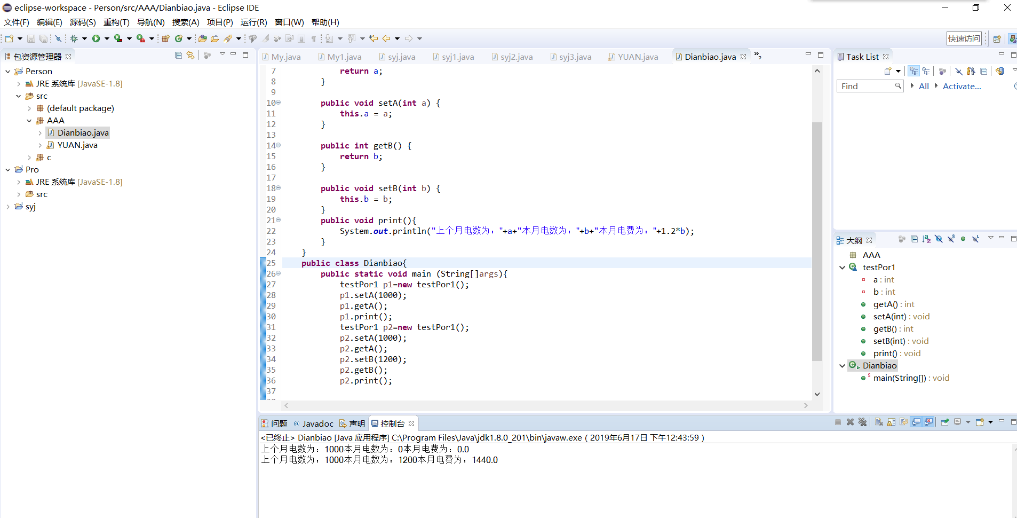Screen dimensions: 1017x518
Task: Click the 快速访问 quick access button
Action: click(x=964, y=38)
